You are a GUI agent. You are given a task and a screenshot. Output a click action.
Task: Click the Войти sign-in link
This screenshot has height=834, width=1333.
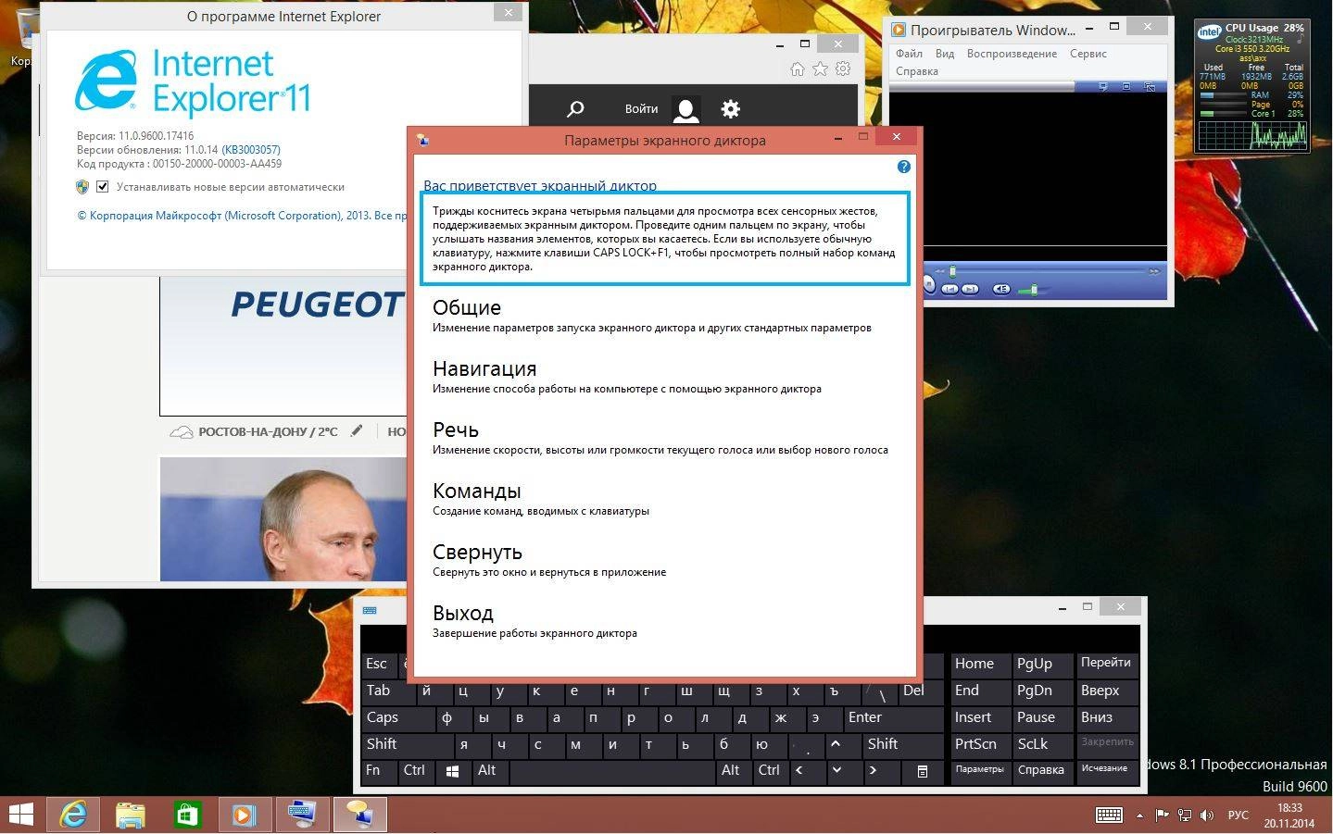coord(641,109)
